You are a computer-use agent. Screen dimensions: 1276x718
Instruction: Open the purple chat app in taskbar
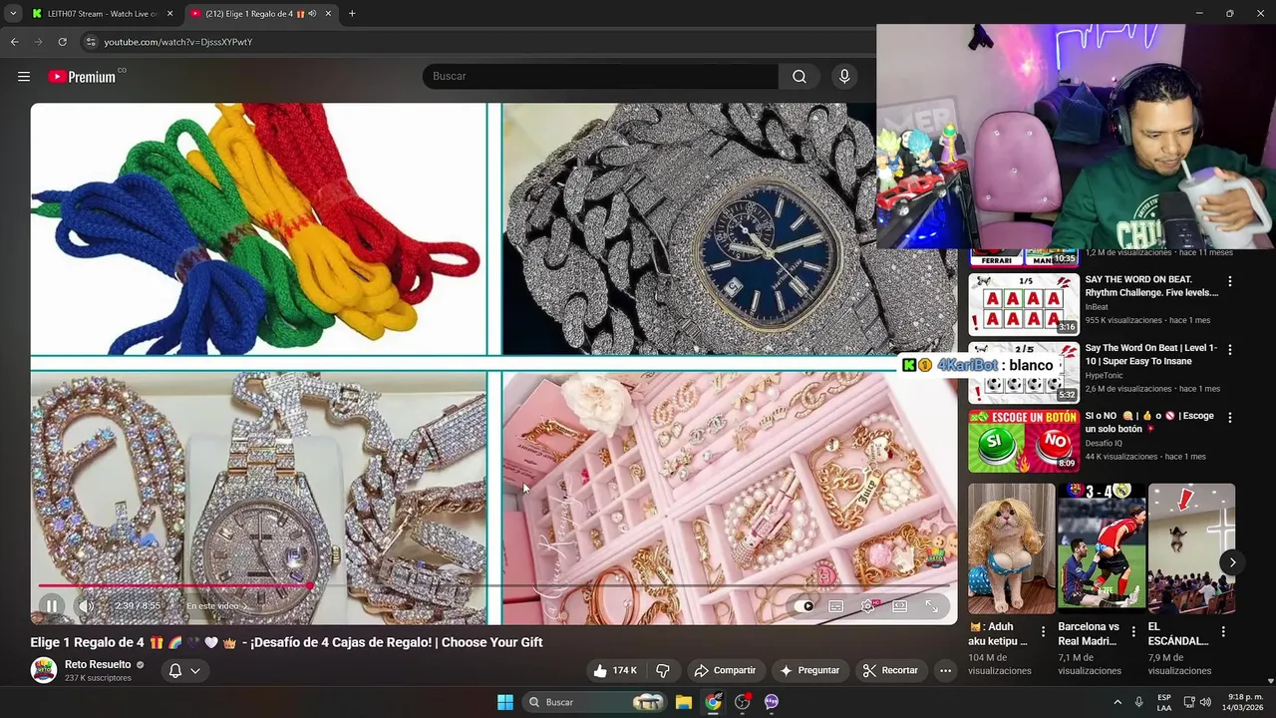click(x=772, y=702)
